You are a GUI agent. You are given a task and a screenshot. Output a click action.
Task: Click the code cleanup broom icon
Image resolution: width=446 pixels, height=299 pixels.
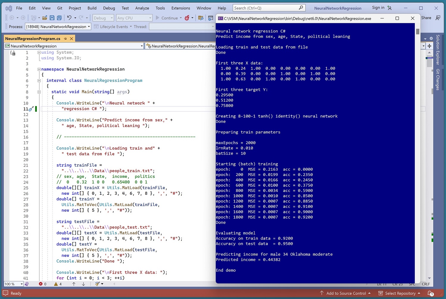point(98,284)
